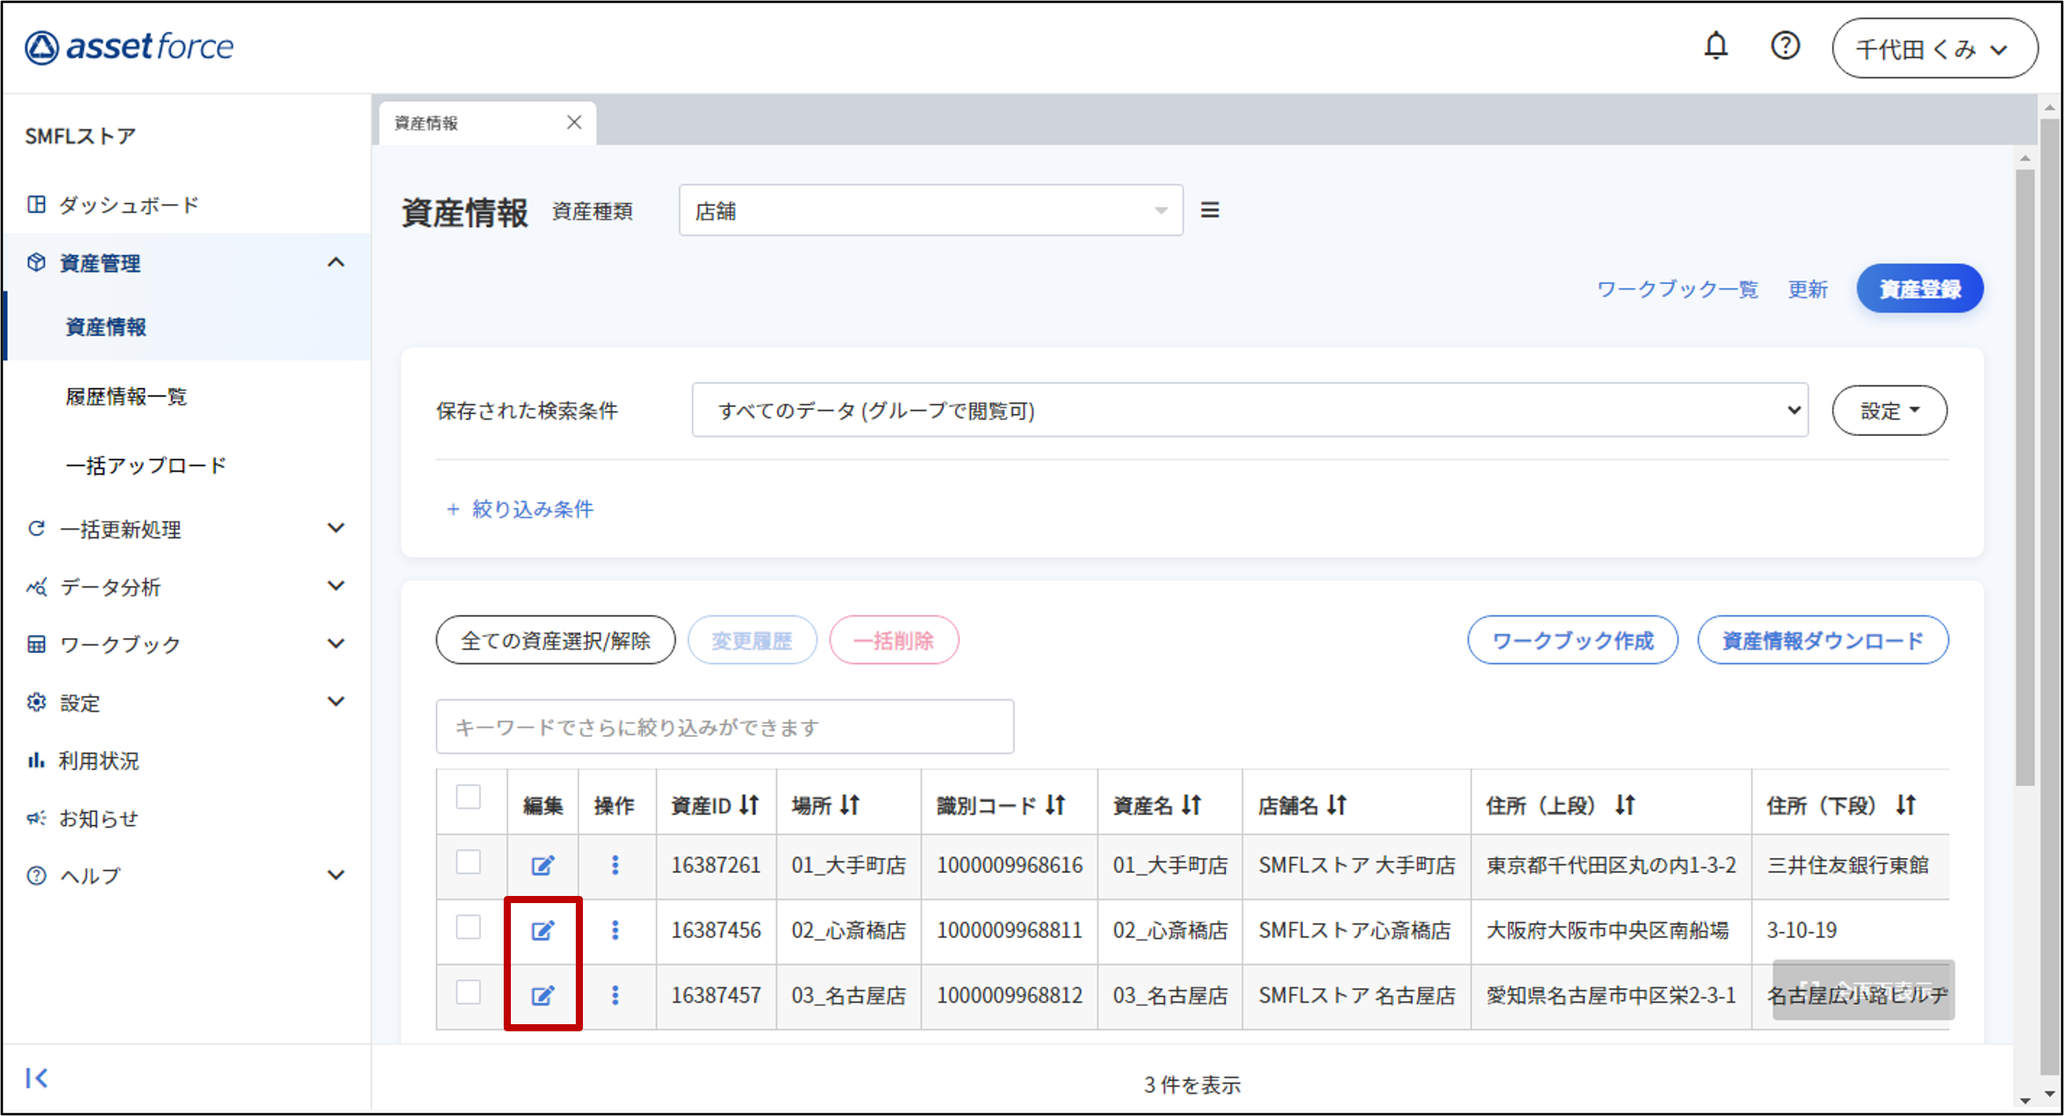
Task: Tick the select-all checkbox in table header
Action: [x=468, y=797]
